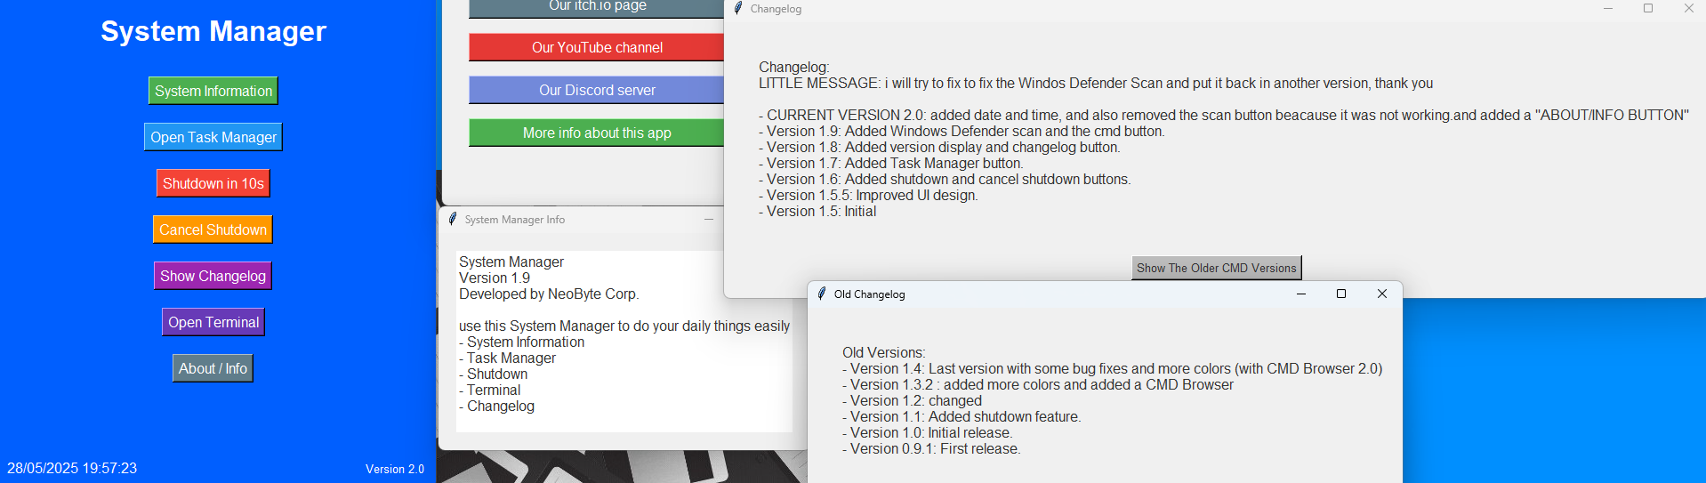1706x483 pixels.
Task: Click the Old Changelog feather icon
Action: (822, 294)
